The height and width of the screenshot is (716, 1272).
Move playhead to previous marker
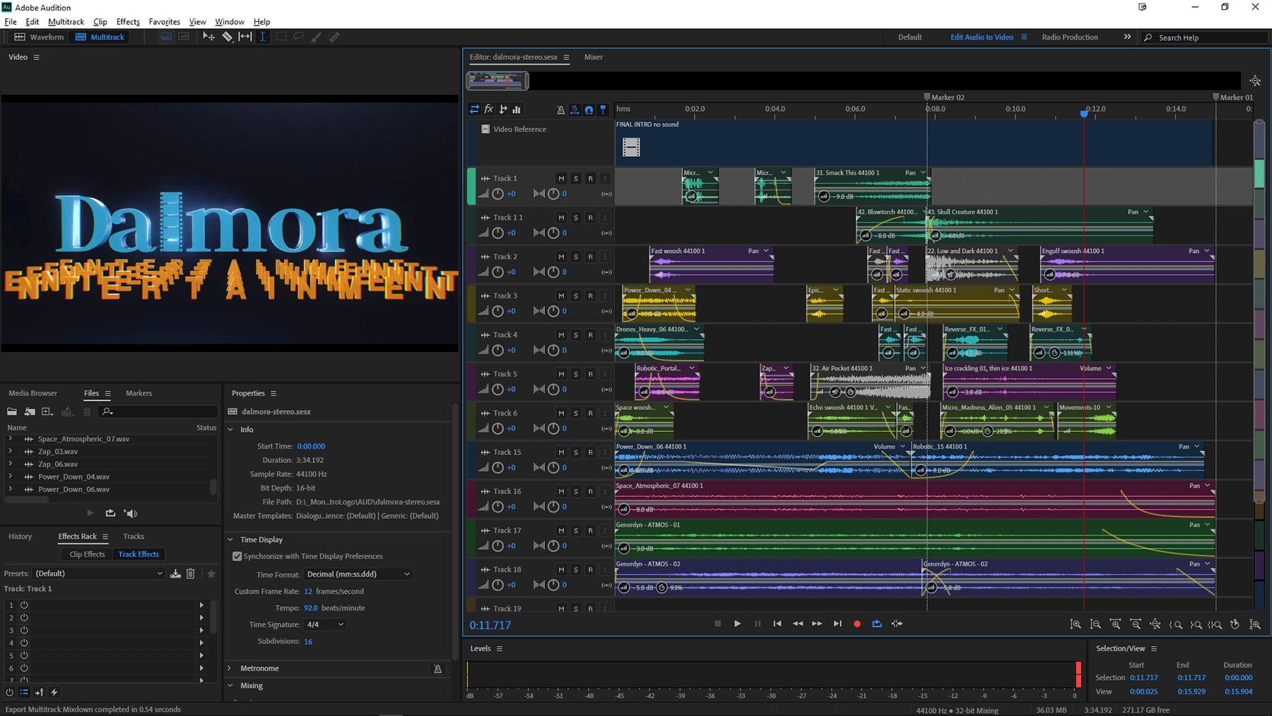click(777, 623)
